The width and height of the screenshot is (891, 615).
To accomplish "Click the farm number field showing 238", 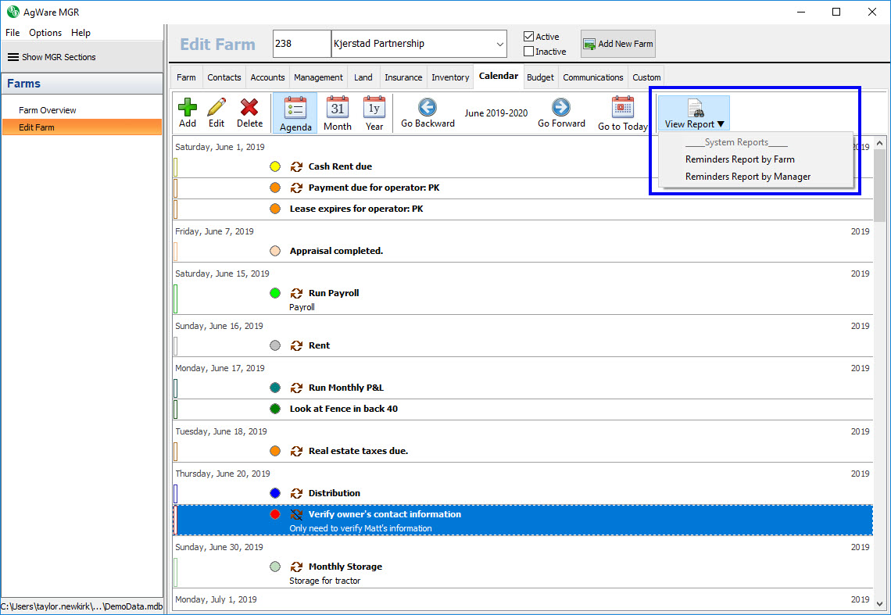I will [302, 44].
